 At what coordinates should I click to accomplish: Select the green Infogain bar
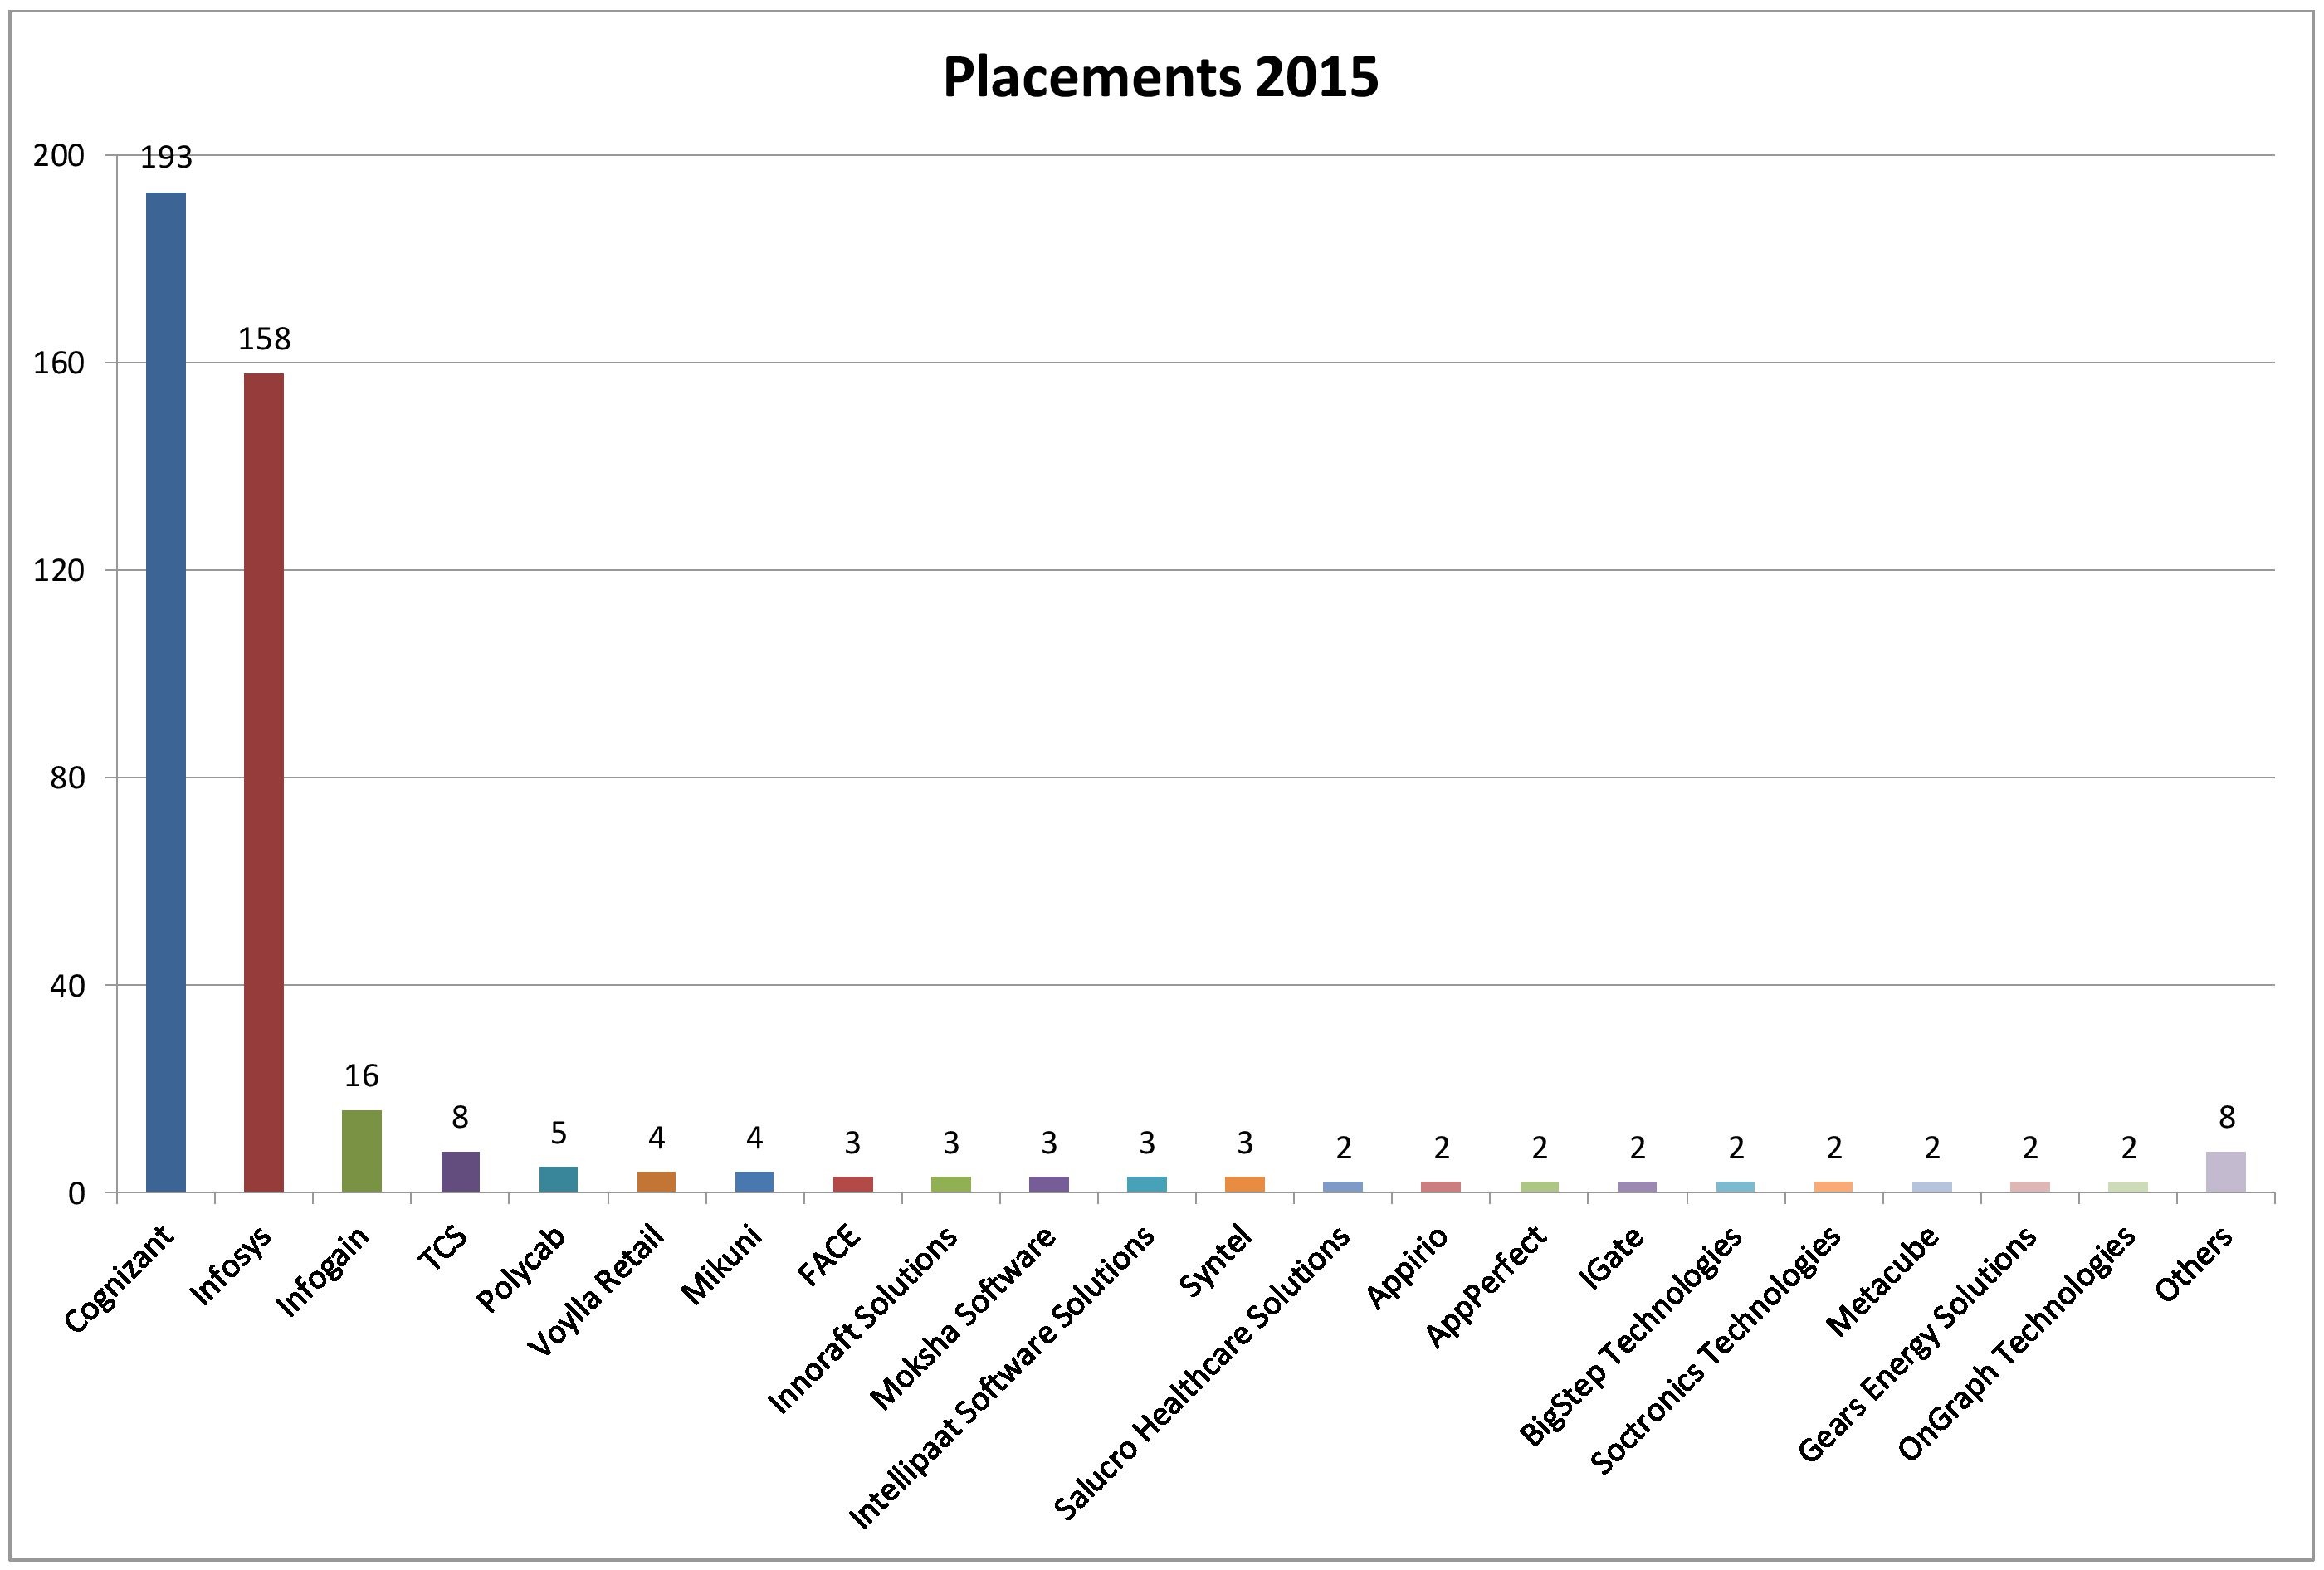click(x=362, y=1151)
